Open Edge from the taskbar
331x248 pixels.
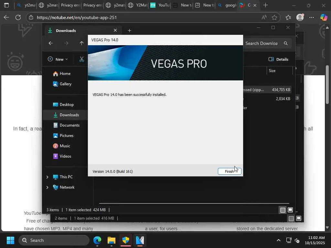click(x=97, y=240)
